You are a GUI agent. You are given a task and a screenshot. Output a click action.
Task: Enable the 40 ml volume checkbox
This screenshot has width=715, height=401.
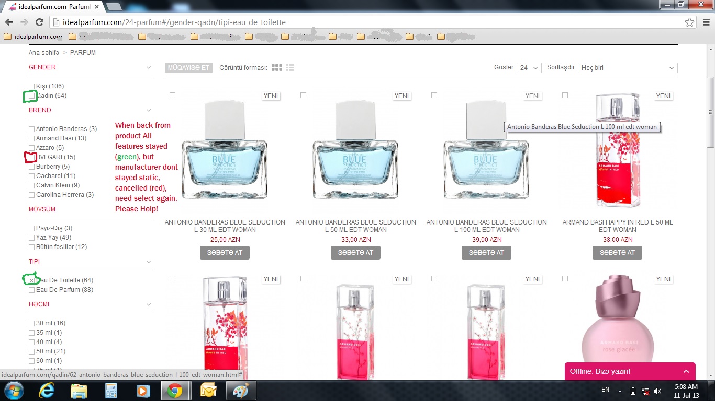32,342
